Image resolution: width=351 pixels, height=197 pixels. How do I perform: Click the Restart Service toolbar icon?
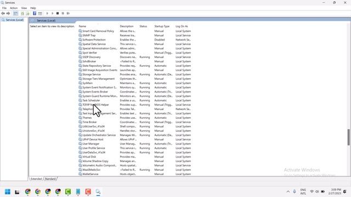[68, 13]
